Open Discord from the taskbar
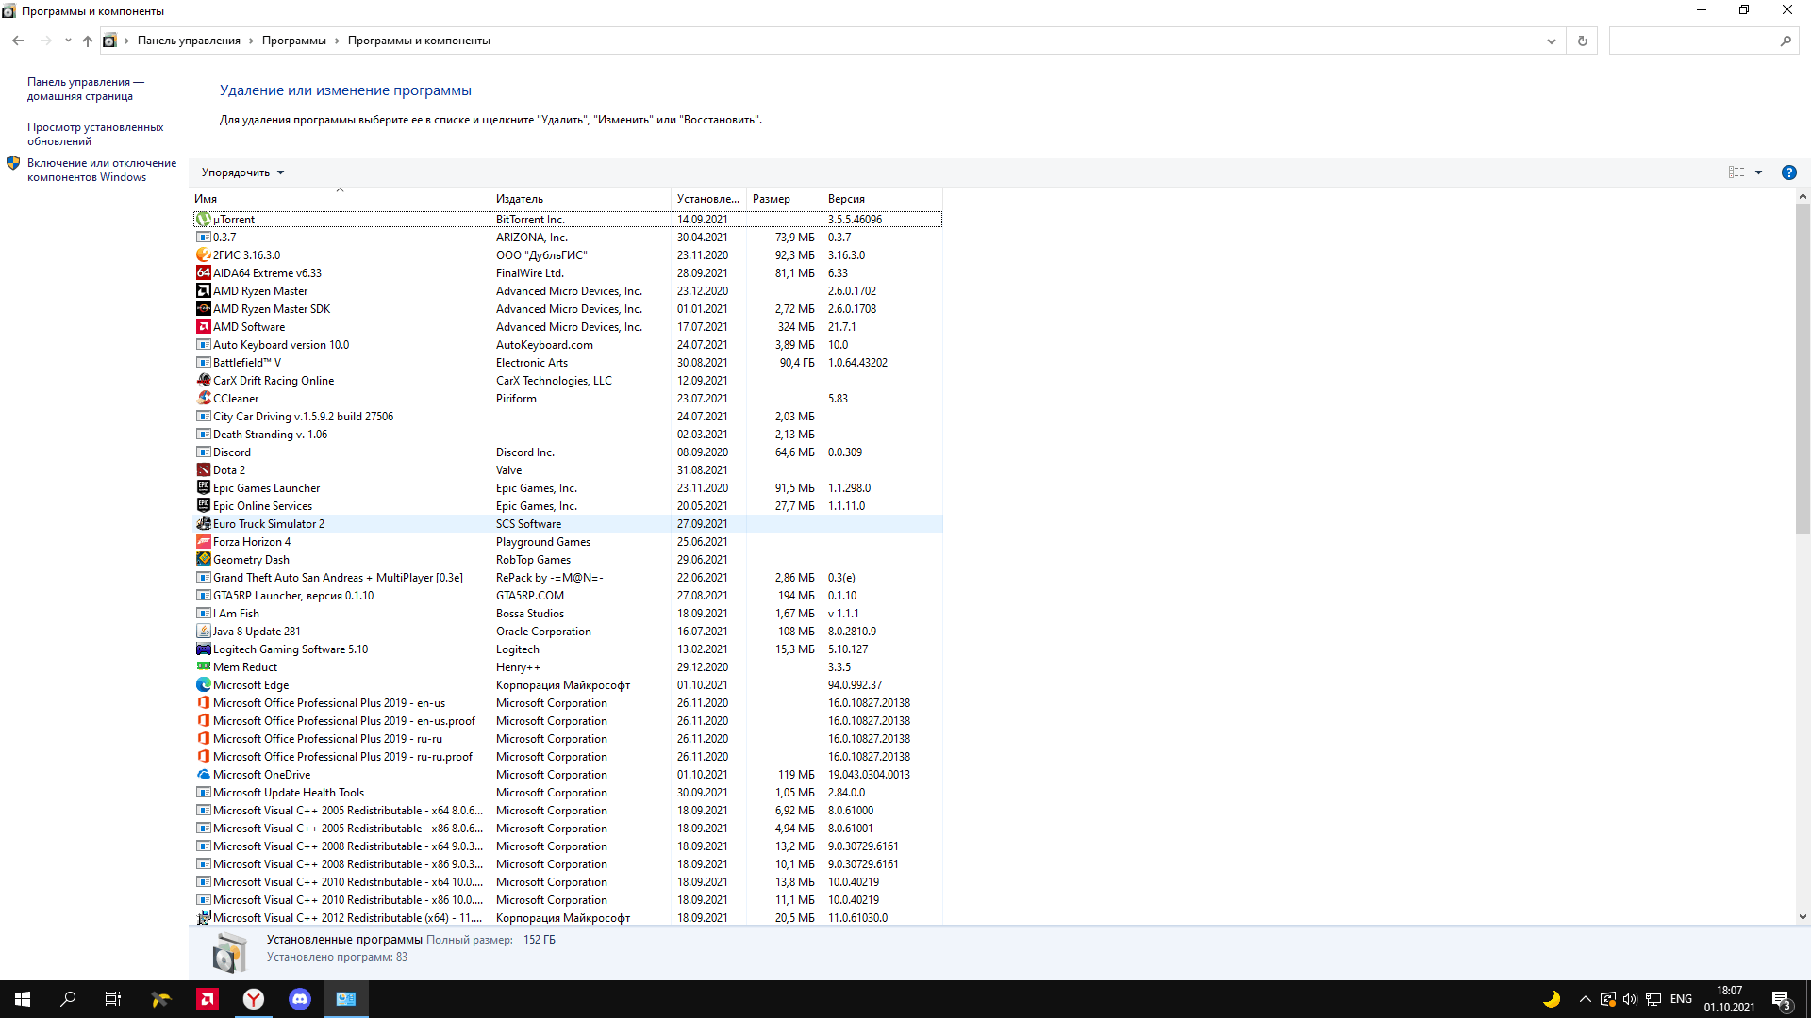Viewport: 1811px width, 1018px height. [x=300, y=999]
